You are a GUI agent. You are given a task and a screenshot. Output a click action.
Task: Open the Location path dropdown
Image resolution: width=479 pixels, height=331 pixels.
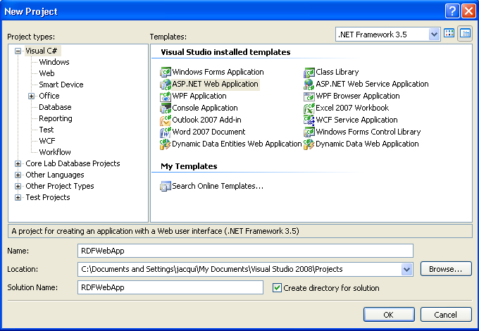click(406, 269)
